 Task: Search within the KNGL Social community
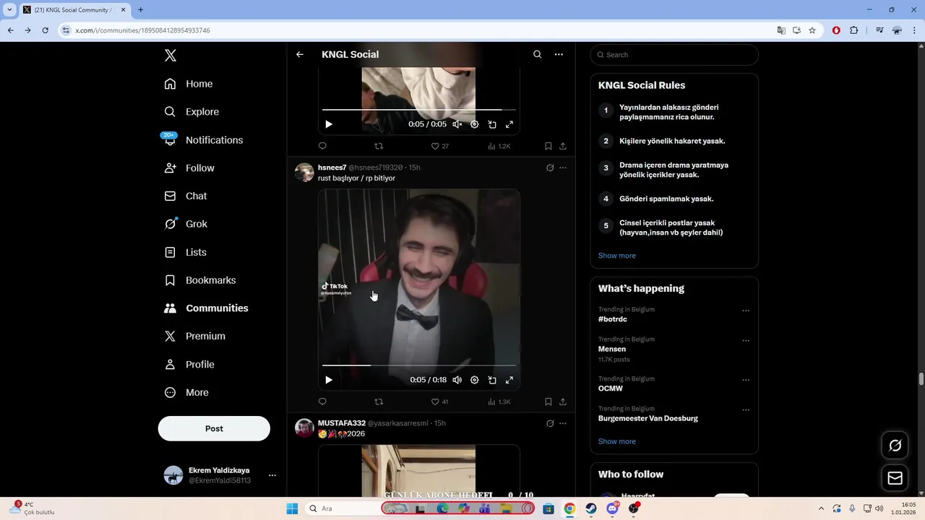tap(537, 54)
